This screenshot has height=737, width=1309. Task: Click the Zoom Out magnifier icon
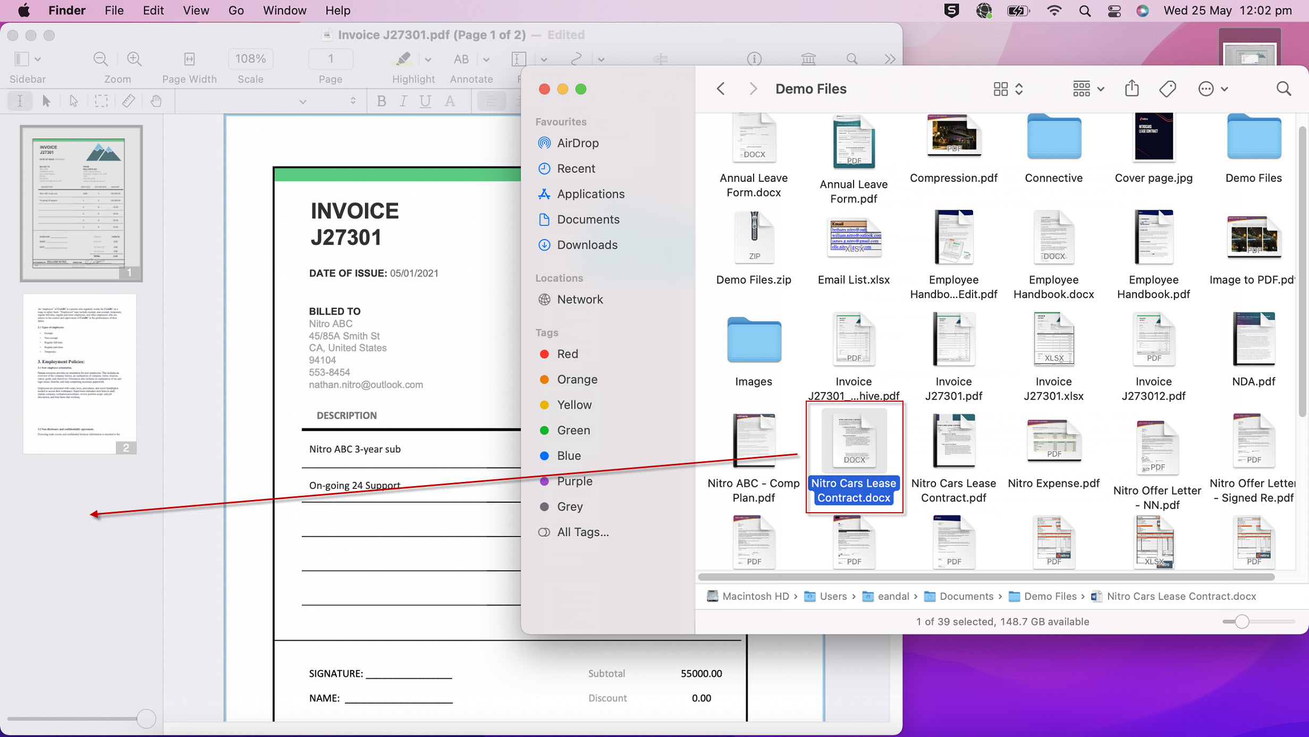click(x=100, y=59)
